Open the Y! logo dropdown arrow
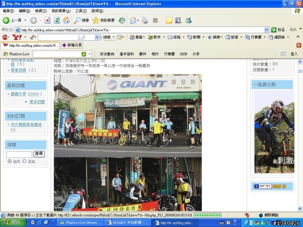 (25, 37)
